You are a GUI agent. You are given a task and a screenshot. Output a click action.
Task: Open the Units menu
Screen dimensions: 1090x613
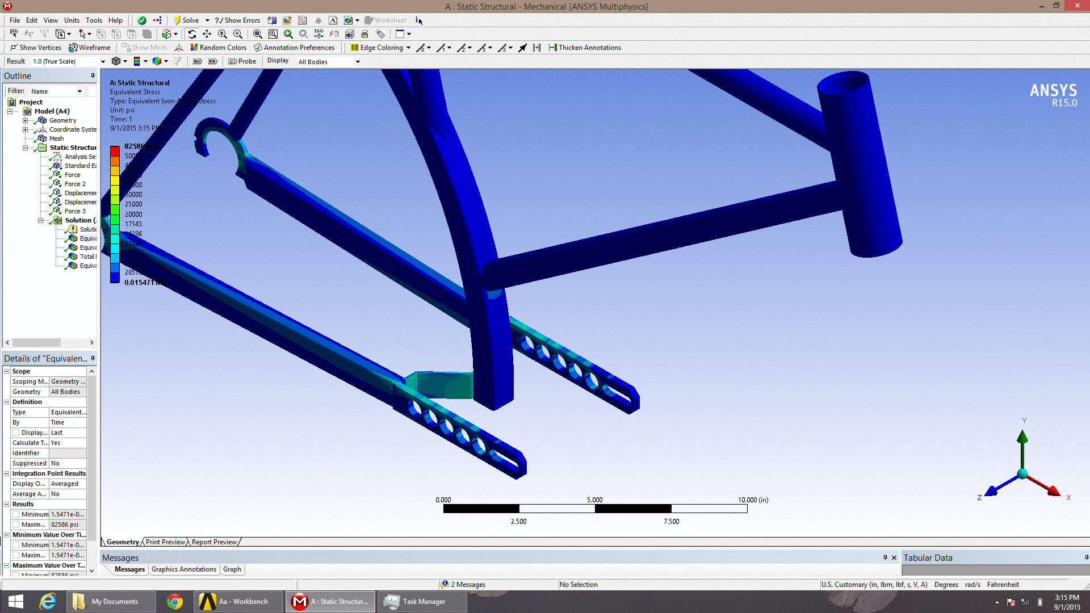click(x=72, y=20)
